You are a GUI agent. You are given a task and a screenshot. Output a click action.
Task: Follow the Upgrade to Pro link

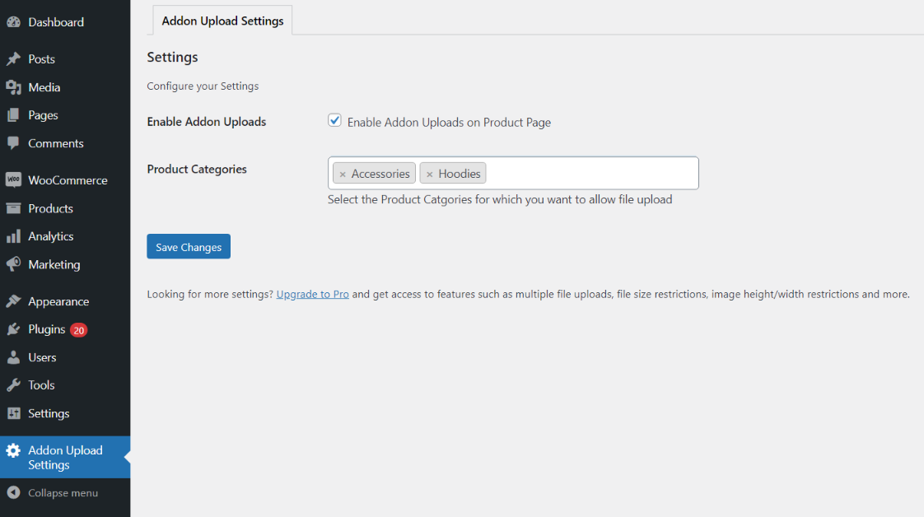pyautogui.click(x=312, y=294)
